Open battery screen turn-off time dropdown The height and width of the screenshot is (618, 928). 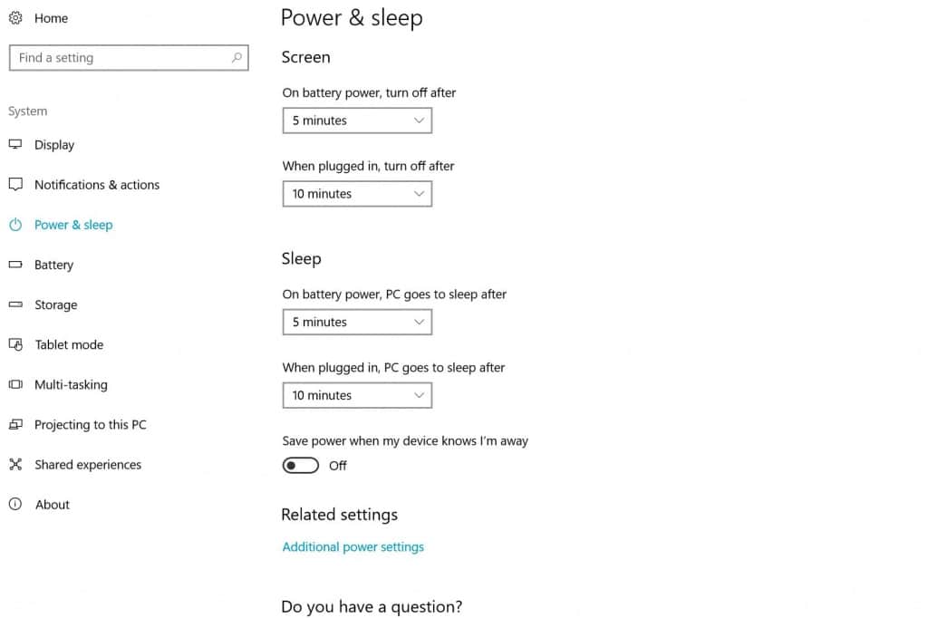tap(357, 121)
